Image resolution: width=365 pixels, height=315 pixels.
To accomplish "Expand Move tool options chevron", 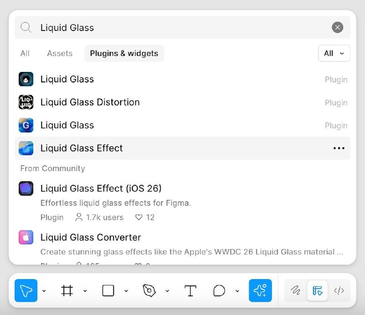I will [44, 291].
